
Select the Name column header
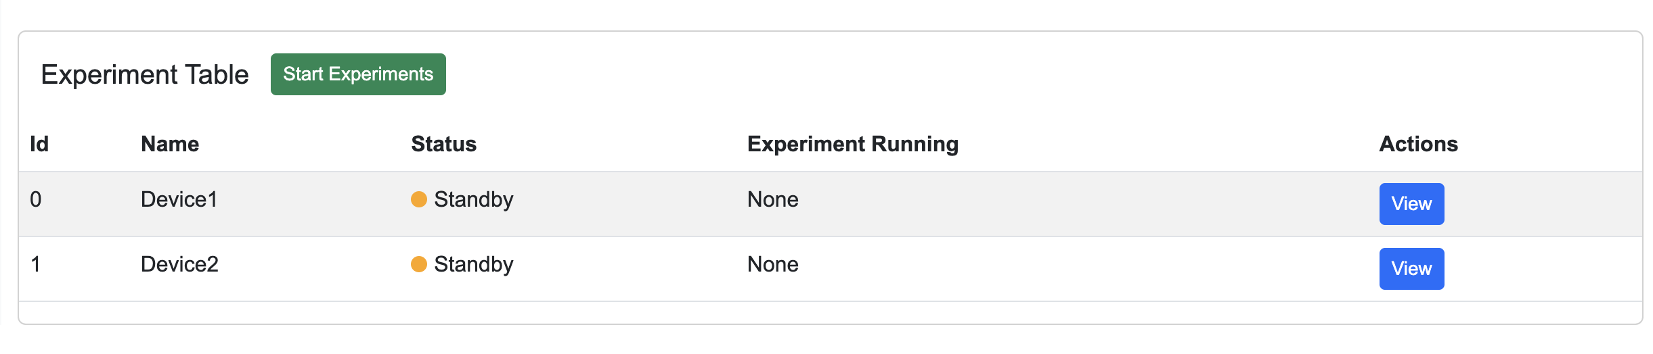[x=170, y=144]
